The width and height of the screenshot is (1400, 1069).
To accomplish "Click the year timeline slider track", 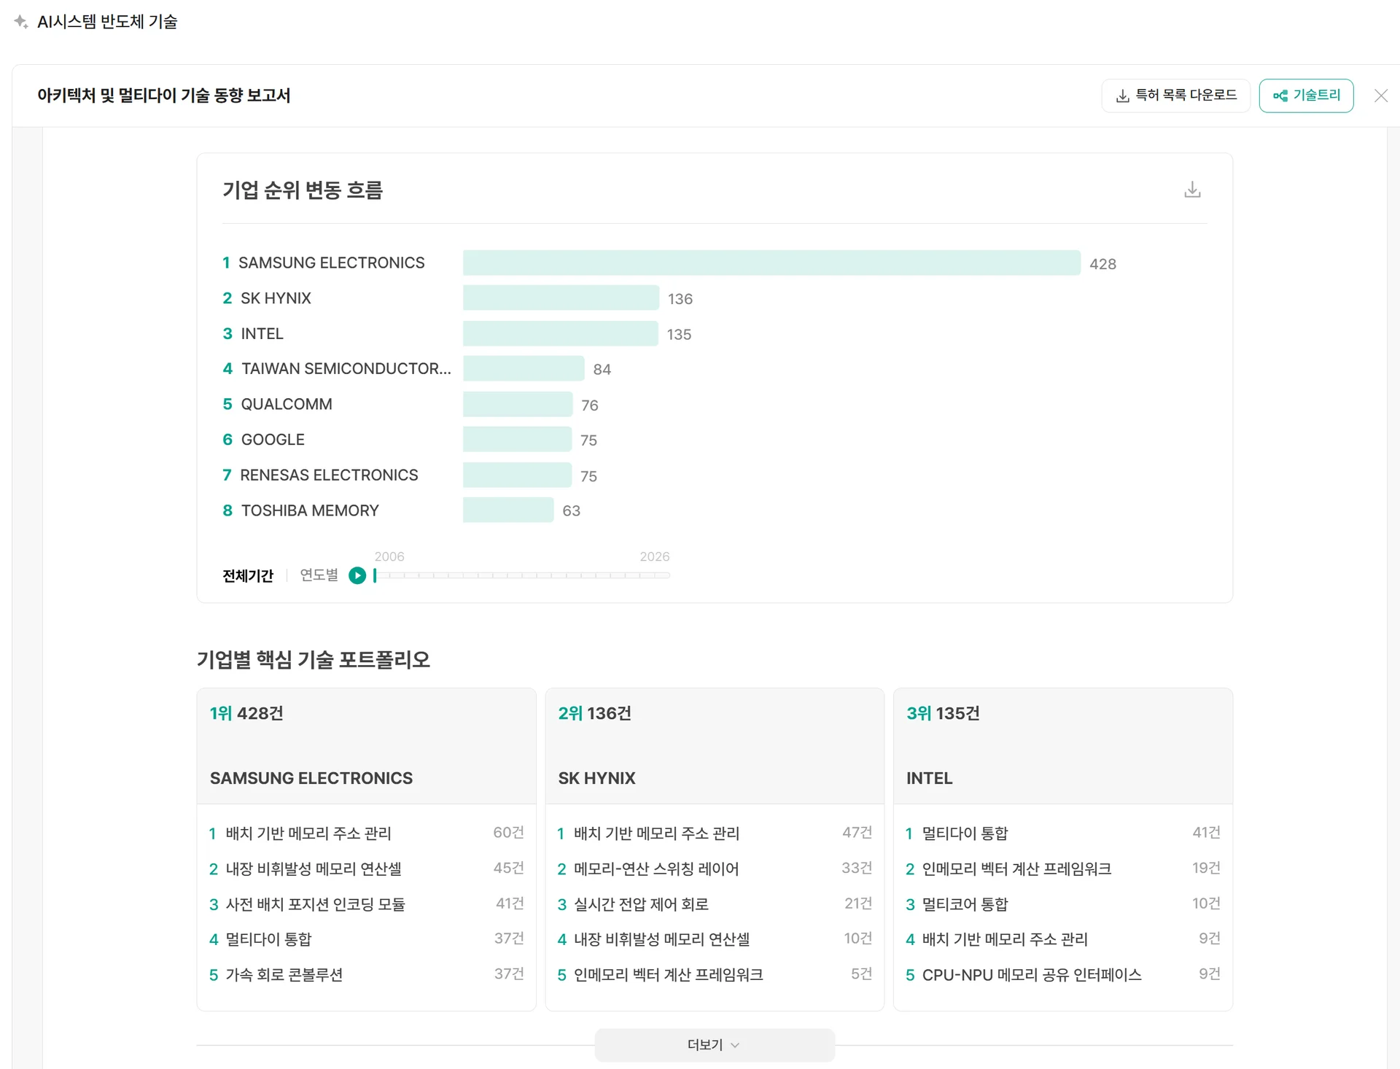I will point(522,575).
